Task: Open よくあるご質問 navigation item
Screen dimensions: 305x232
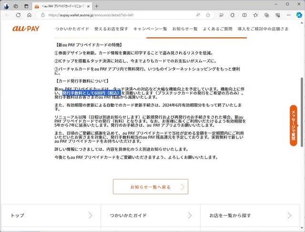Action: point(218,29)
